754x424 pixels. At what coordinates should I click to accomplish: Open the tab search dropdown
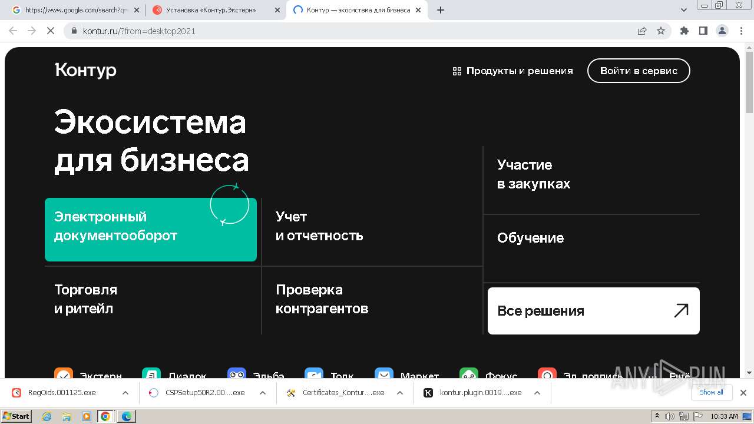pyautogui.click(x=684, y=10)
